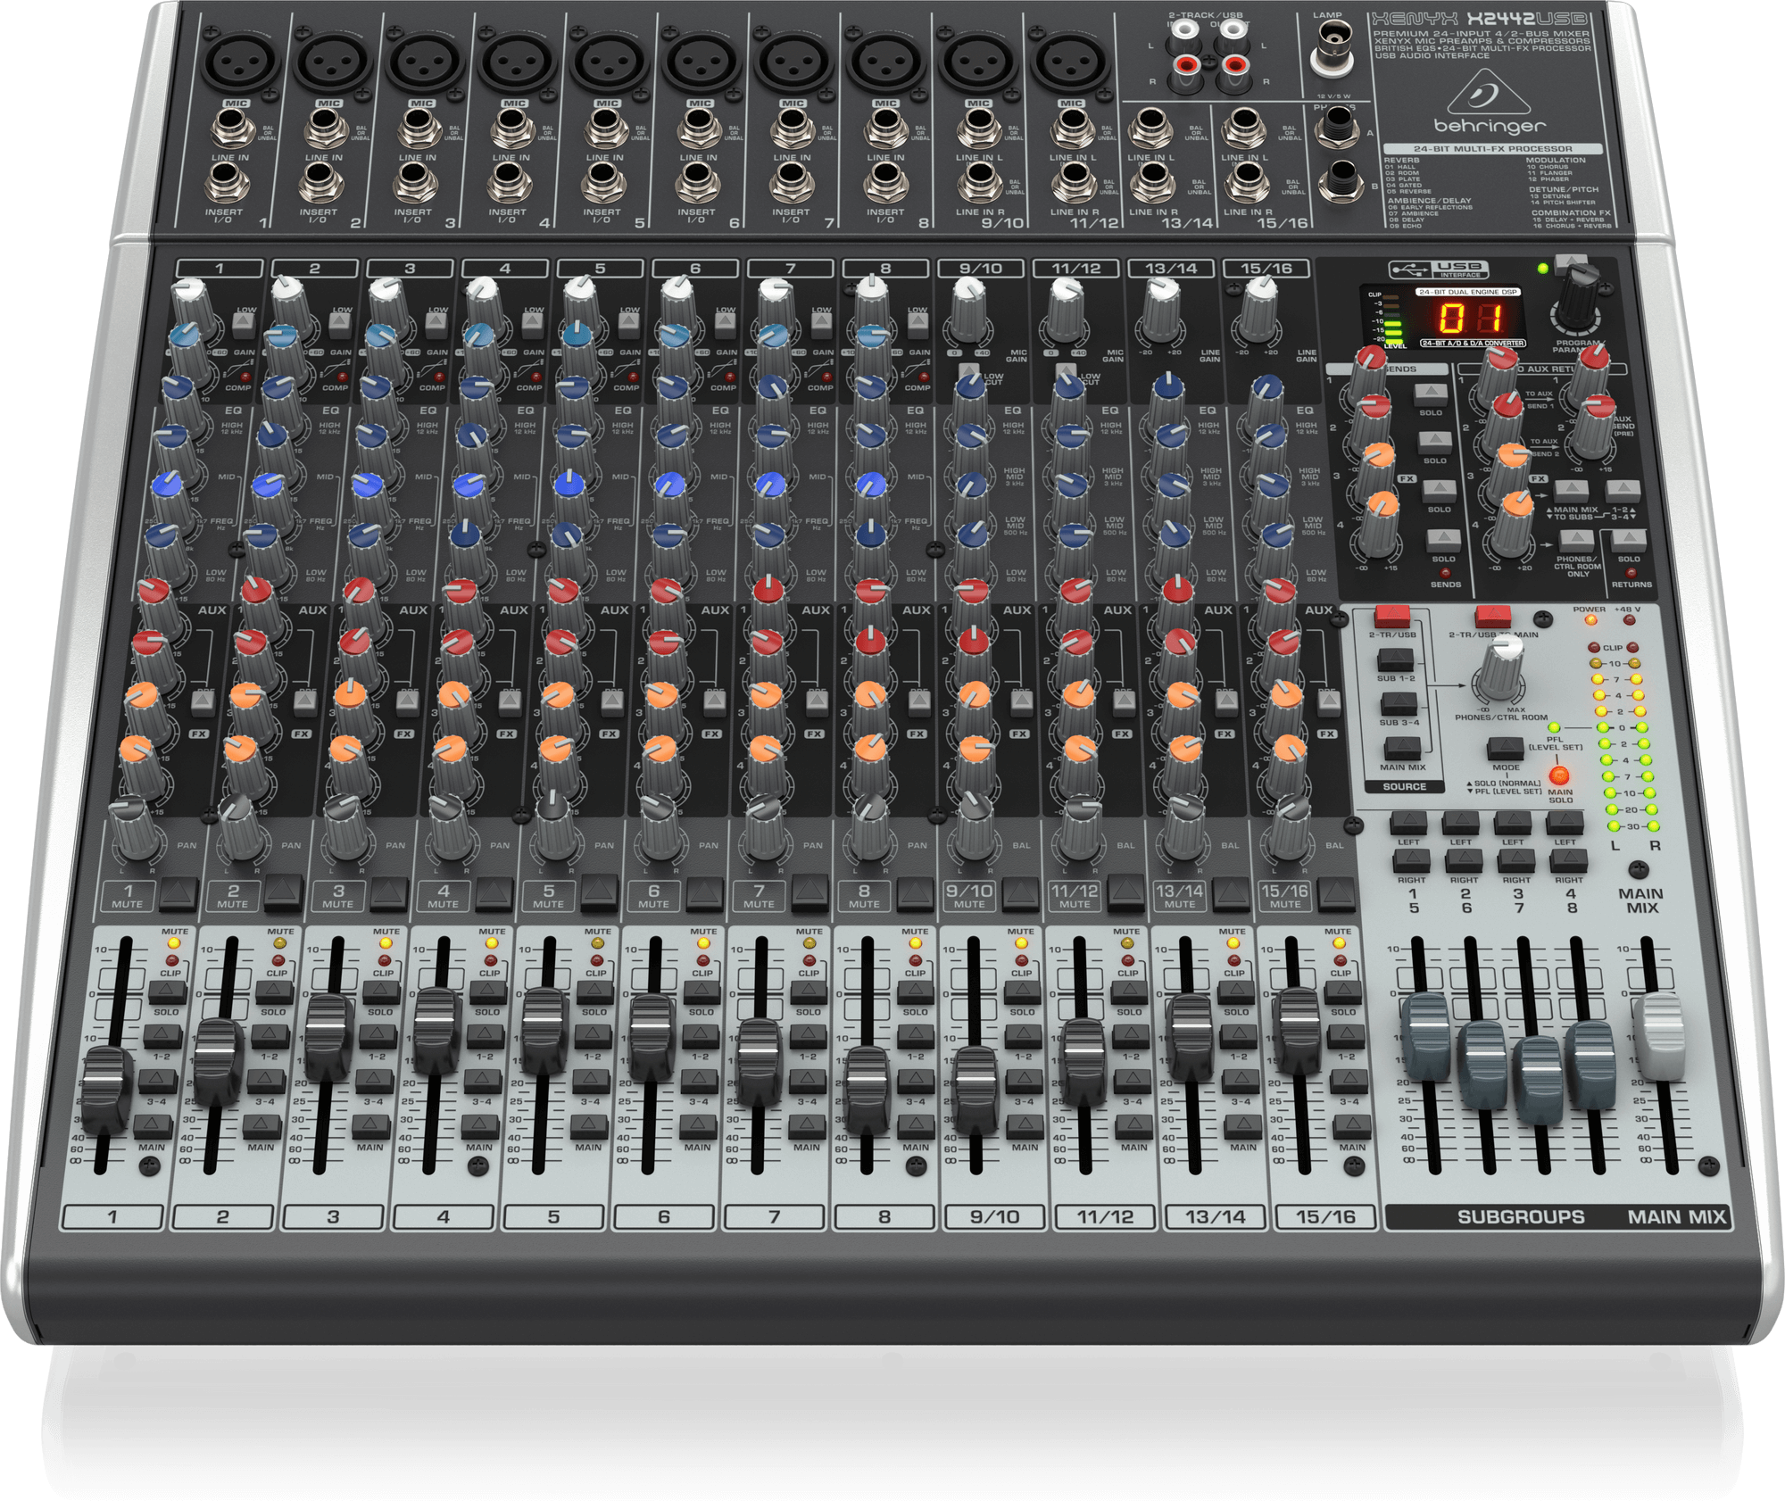Enable the LOW cut filter on channel 9/10
Viewport: 1785px width, 1501px height.
click(969, 368)
